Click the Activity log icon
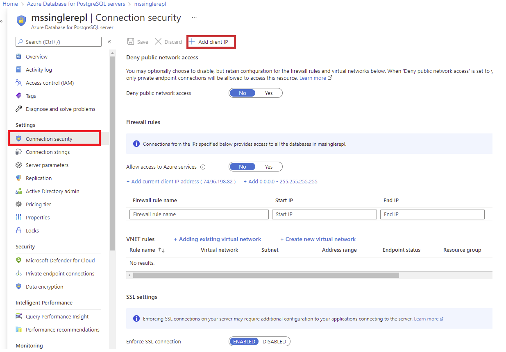The image size is (506, 352). (x=18, y=70)
